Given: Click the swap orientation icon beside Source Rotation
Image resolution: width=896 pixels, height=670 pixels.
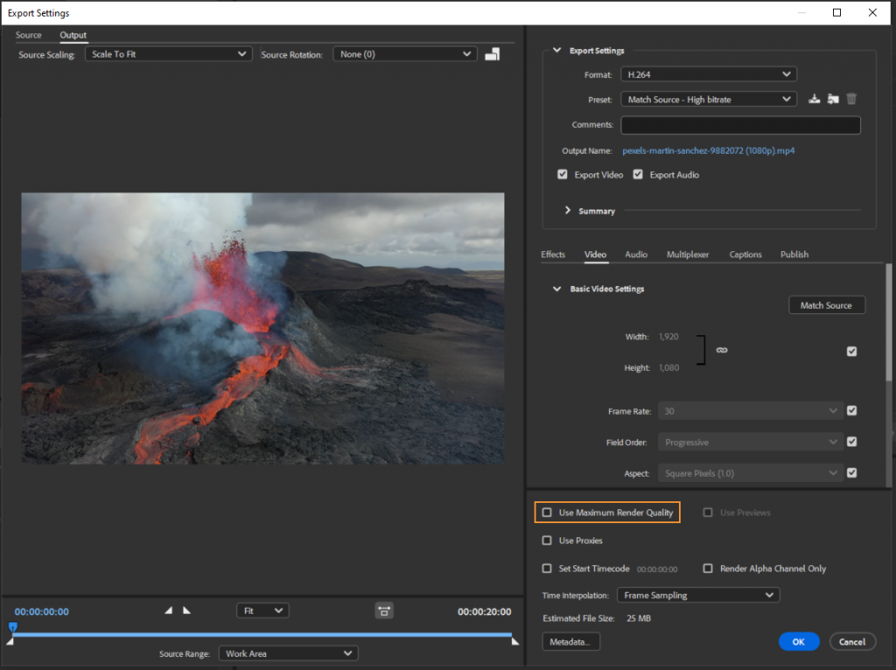Looking at the screenshot, I should [x=492, y=53].
